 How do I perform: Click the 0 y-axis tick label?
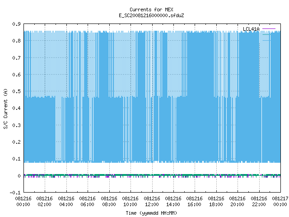19,176
